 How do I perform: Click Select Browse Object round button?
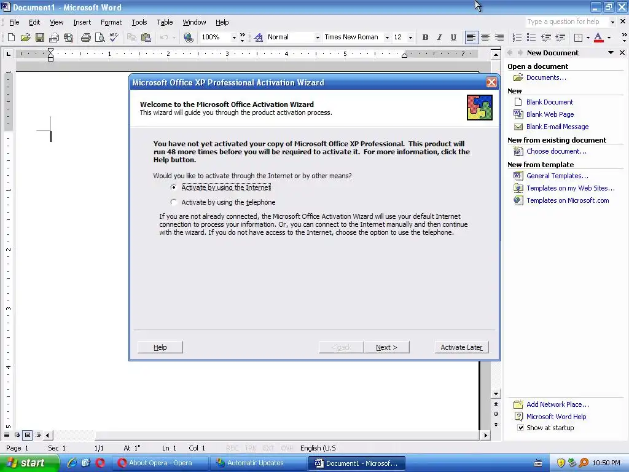point(496,414)
